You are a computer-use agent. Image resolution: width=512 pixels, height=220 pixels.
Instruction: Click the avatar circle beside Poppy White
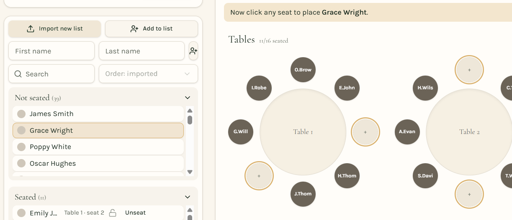pos(21,147)
